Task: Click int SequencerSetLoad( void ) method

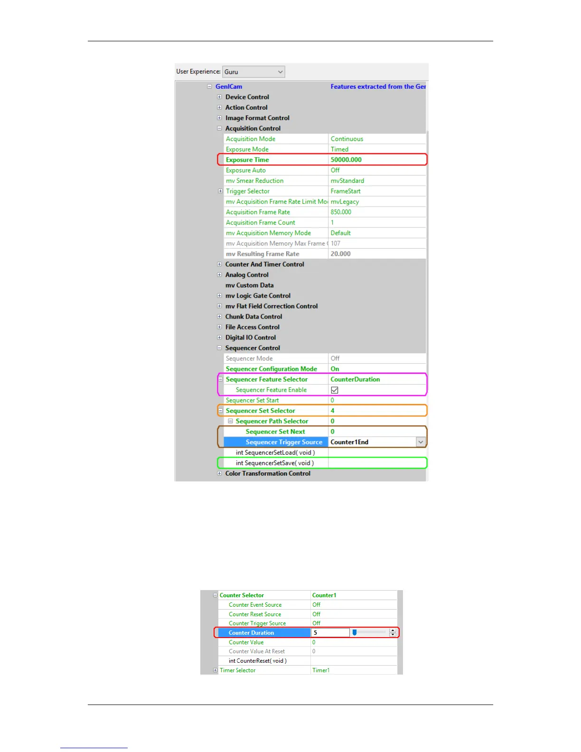Action: point(275,452)
